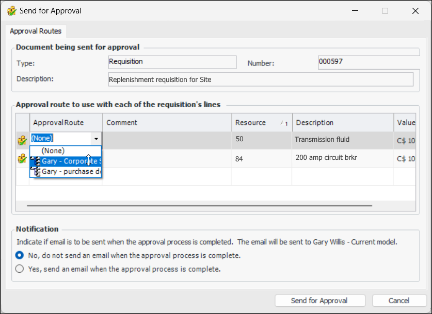Click the grid's horizontal scrollbar
The height and width of the screenshot is (314, 432).
click(199, 205)
